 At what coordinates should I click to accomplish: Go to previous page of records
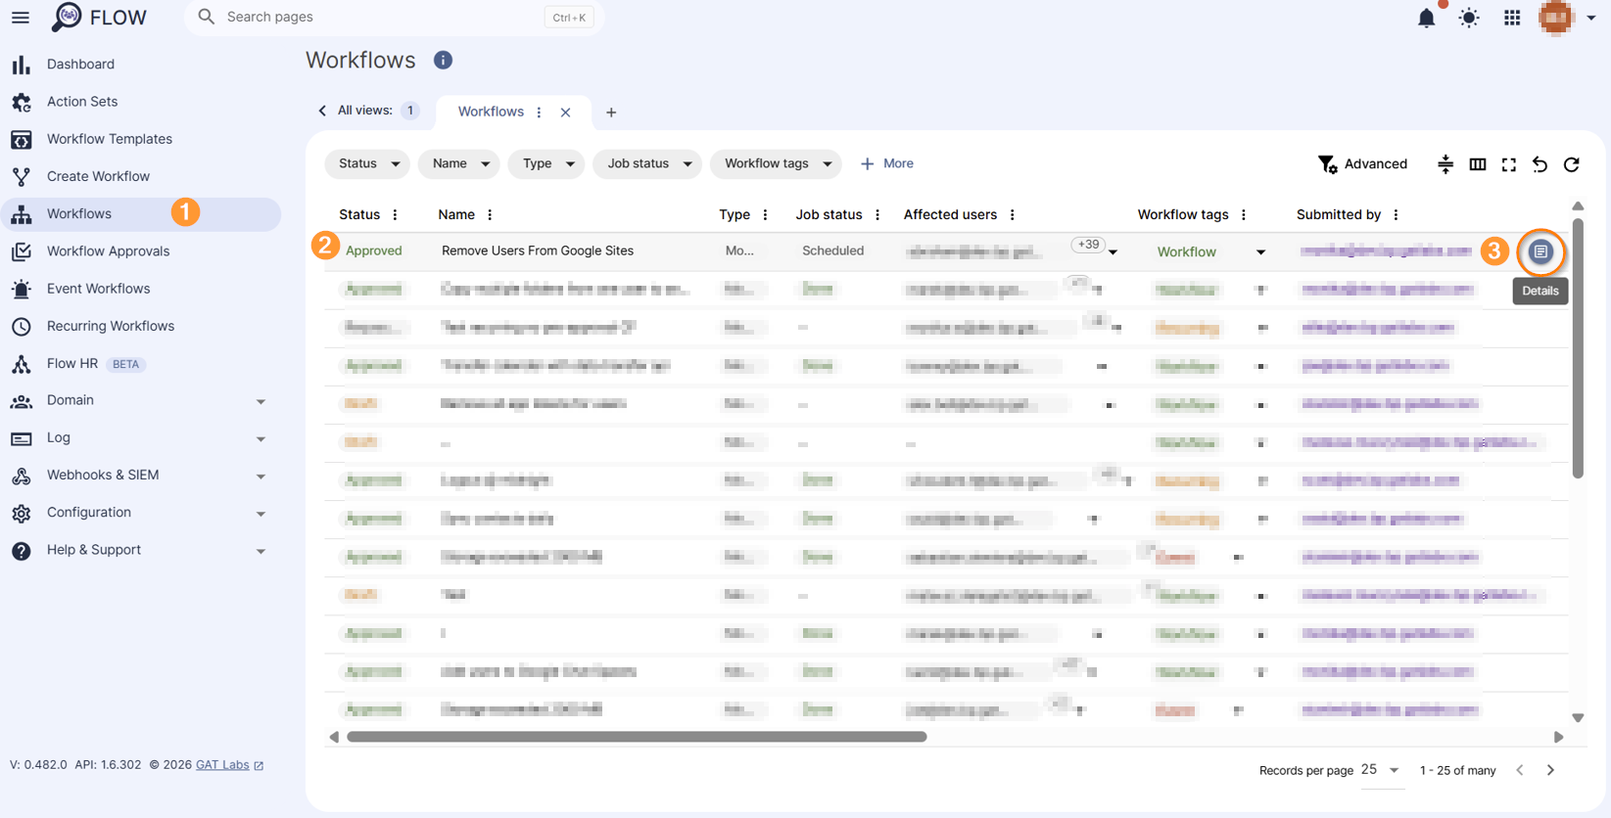(1520, 771)
